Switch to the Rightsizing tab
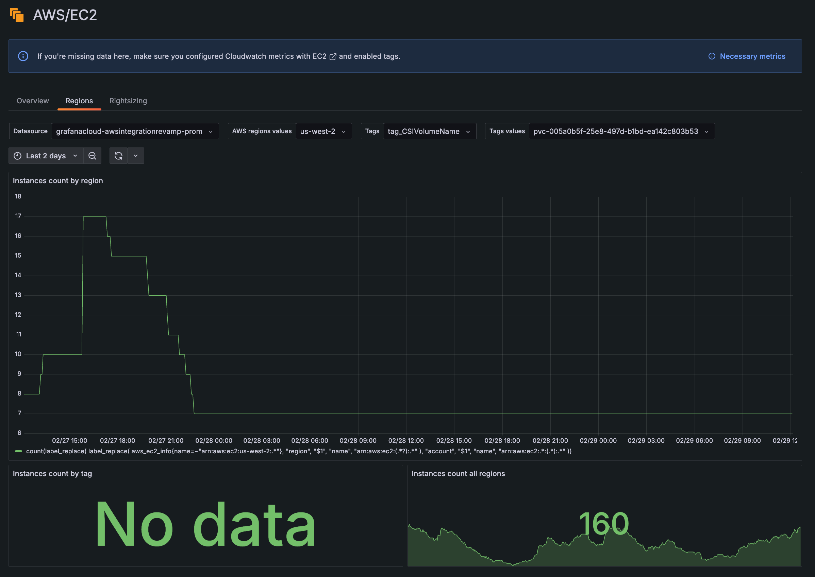The image size is (815, 577). tap(128, 101)
